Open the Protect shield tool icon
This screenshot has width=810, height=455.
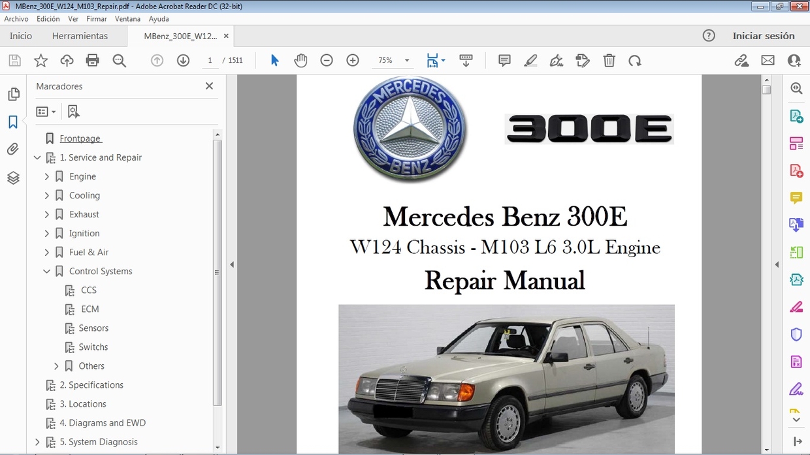click(x=796, y=335)
